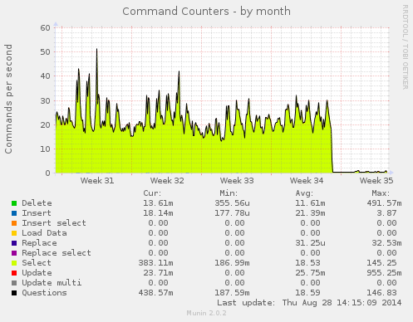The height and width of the screenshot is (322, 413).
Task: Click the lime Select legend swatch
Action: pos(14,263)
